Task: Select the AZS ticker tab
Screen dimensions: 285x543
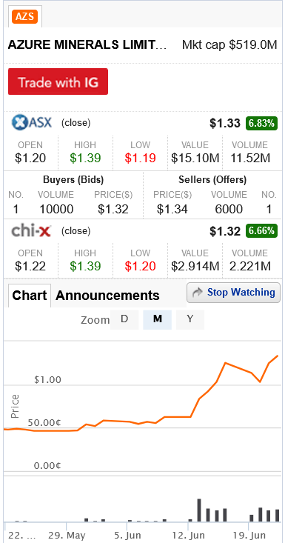Action: (x=24, y=16)
